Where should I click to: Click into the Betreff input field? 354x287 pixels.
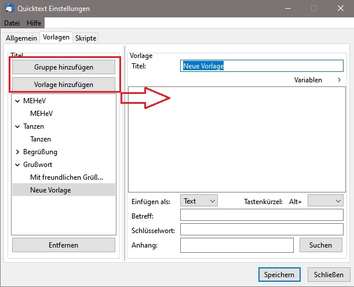[262, 215]
